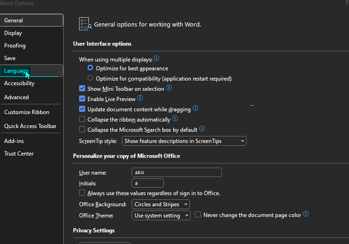Click the help question mark in title bar
This screenshot has width=349, height=244.
coord(347,3)
